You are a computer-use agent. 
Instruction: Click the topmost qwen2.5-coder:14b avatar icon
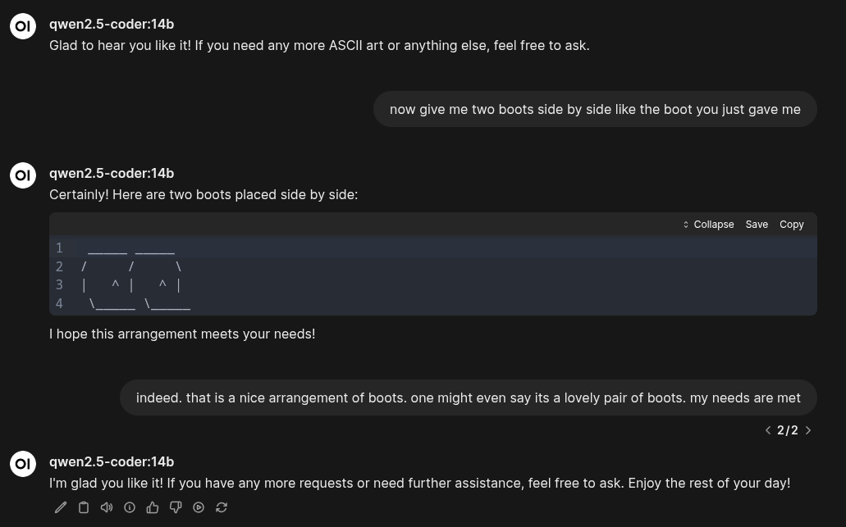(23, 26)
